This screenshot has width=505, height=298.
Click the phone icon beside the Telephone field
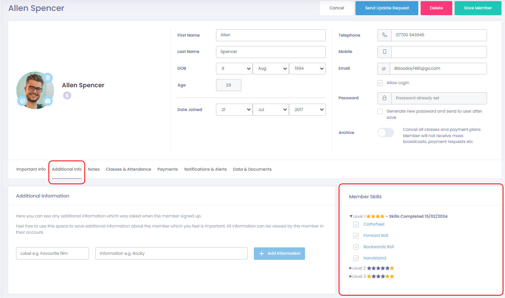coord(384,35)
